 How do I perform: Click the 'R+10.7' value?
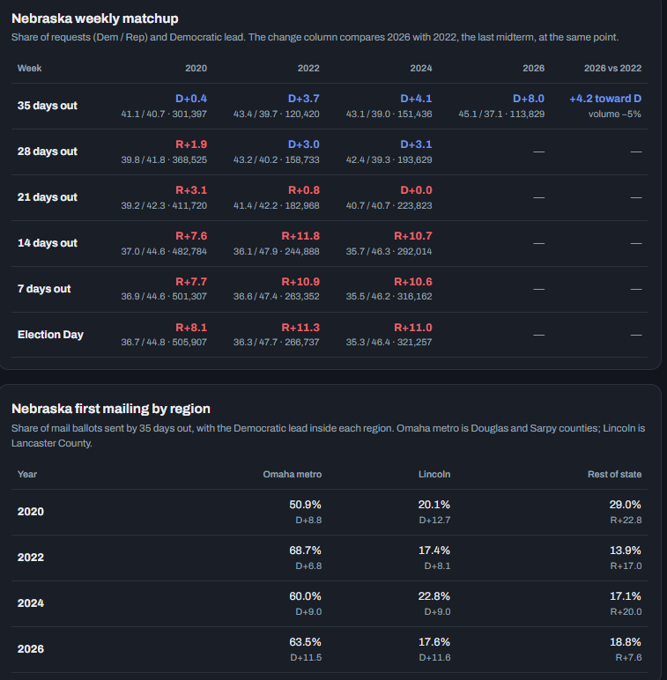tap(413, 236)
